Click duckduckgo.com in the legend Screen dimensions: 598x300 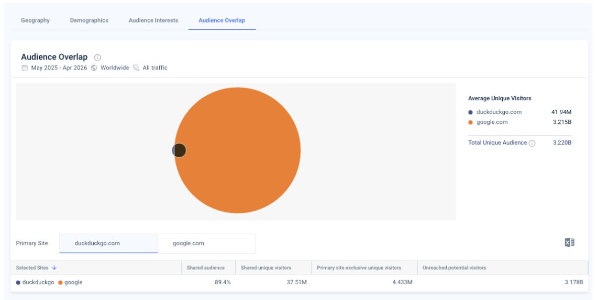499,112
